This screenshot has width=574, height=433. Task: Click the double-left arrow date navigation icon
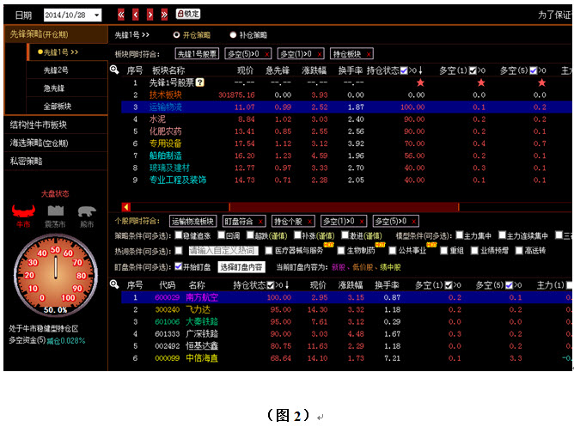click(x=121, y=15)
